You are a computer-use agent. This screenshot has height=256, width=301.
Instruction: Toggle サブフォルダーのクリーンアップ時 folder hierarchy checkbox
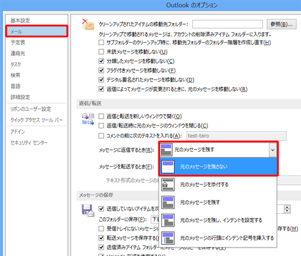[101, 43]
